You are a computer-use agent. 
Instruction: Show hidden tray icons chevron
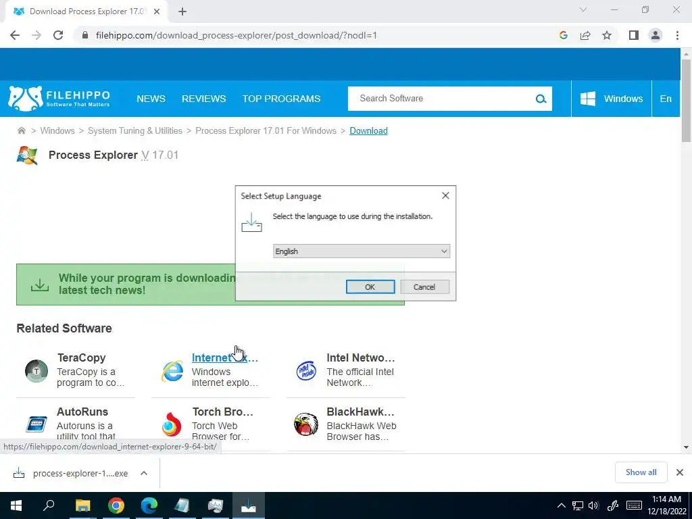click(561, 505)
